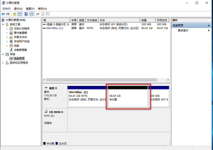Select the 300 MB EFI partition block
The height and width of the screenshot is (150, 213).
(159, 96)
